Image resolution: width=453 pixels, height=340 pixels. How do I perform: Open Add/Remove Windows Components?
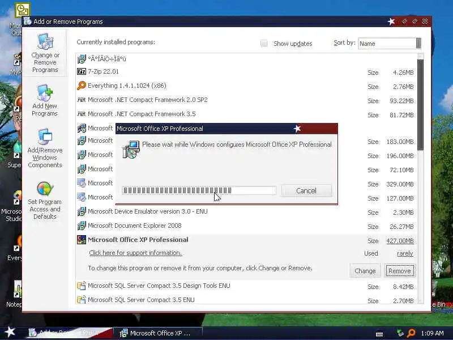(x=45, y=148)
